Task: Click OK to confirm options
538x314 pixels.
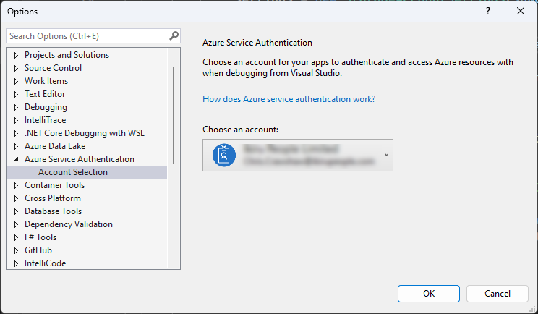Action: coord(429,294)
